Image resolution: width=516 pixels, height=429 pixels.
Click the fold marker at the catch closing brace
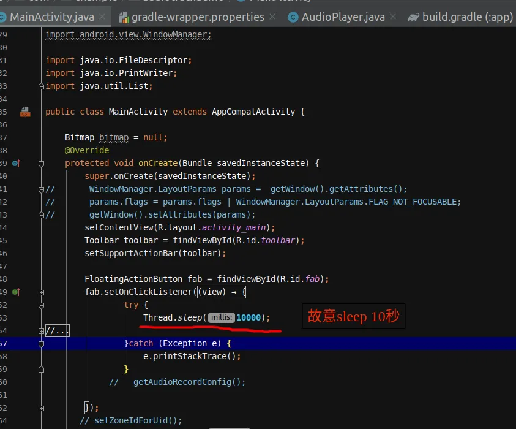point(41,370)
